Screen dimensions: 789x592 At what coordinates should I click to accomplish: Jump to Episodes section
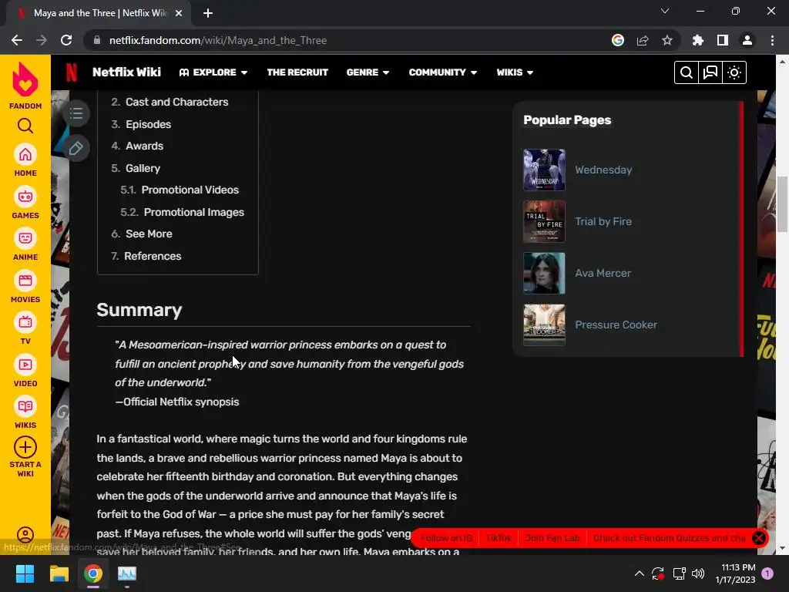(149, 124)
